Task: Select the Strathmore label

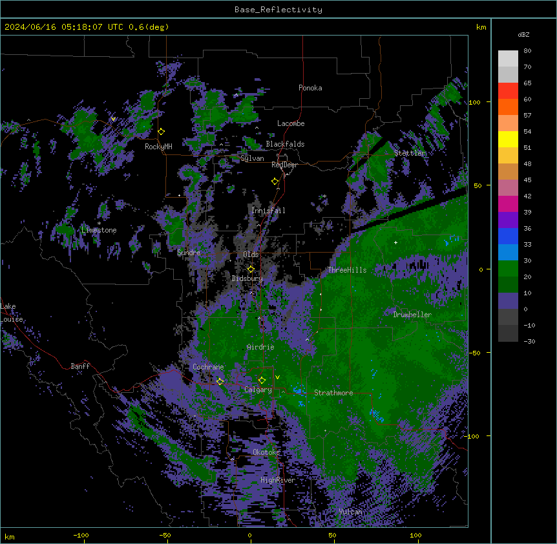Action: (333, 393)
